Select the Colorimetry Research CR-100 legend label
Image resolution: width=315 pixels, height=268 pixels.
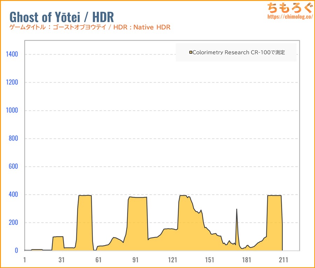[239, 53]
